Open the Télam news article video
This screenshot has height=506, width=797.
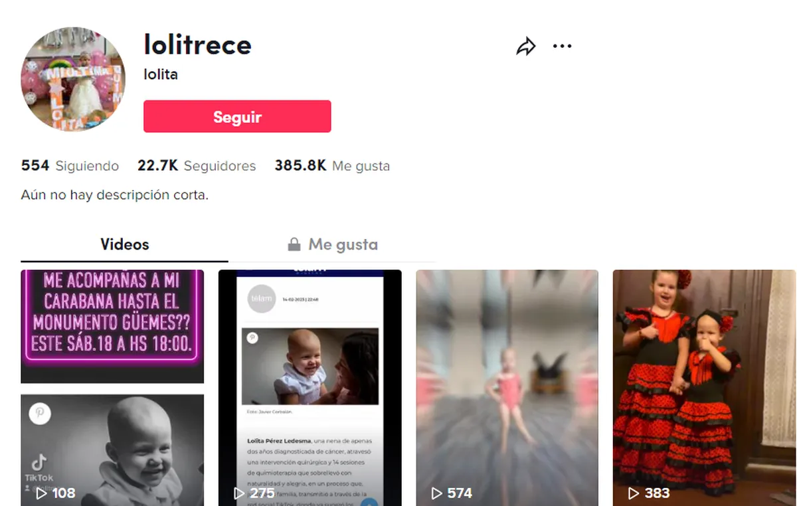click(x=310, y=388)
